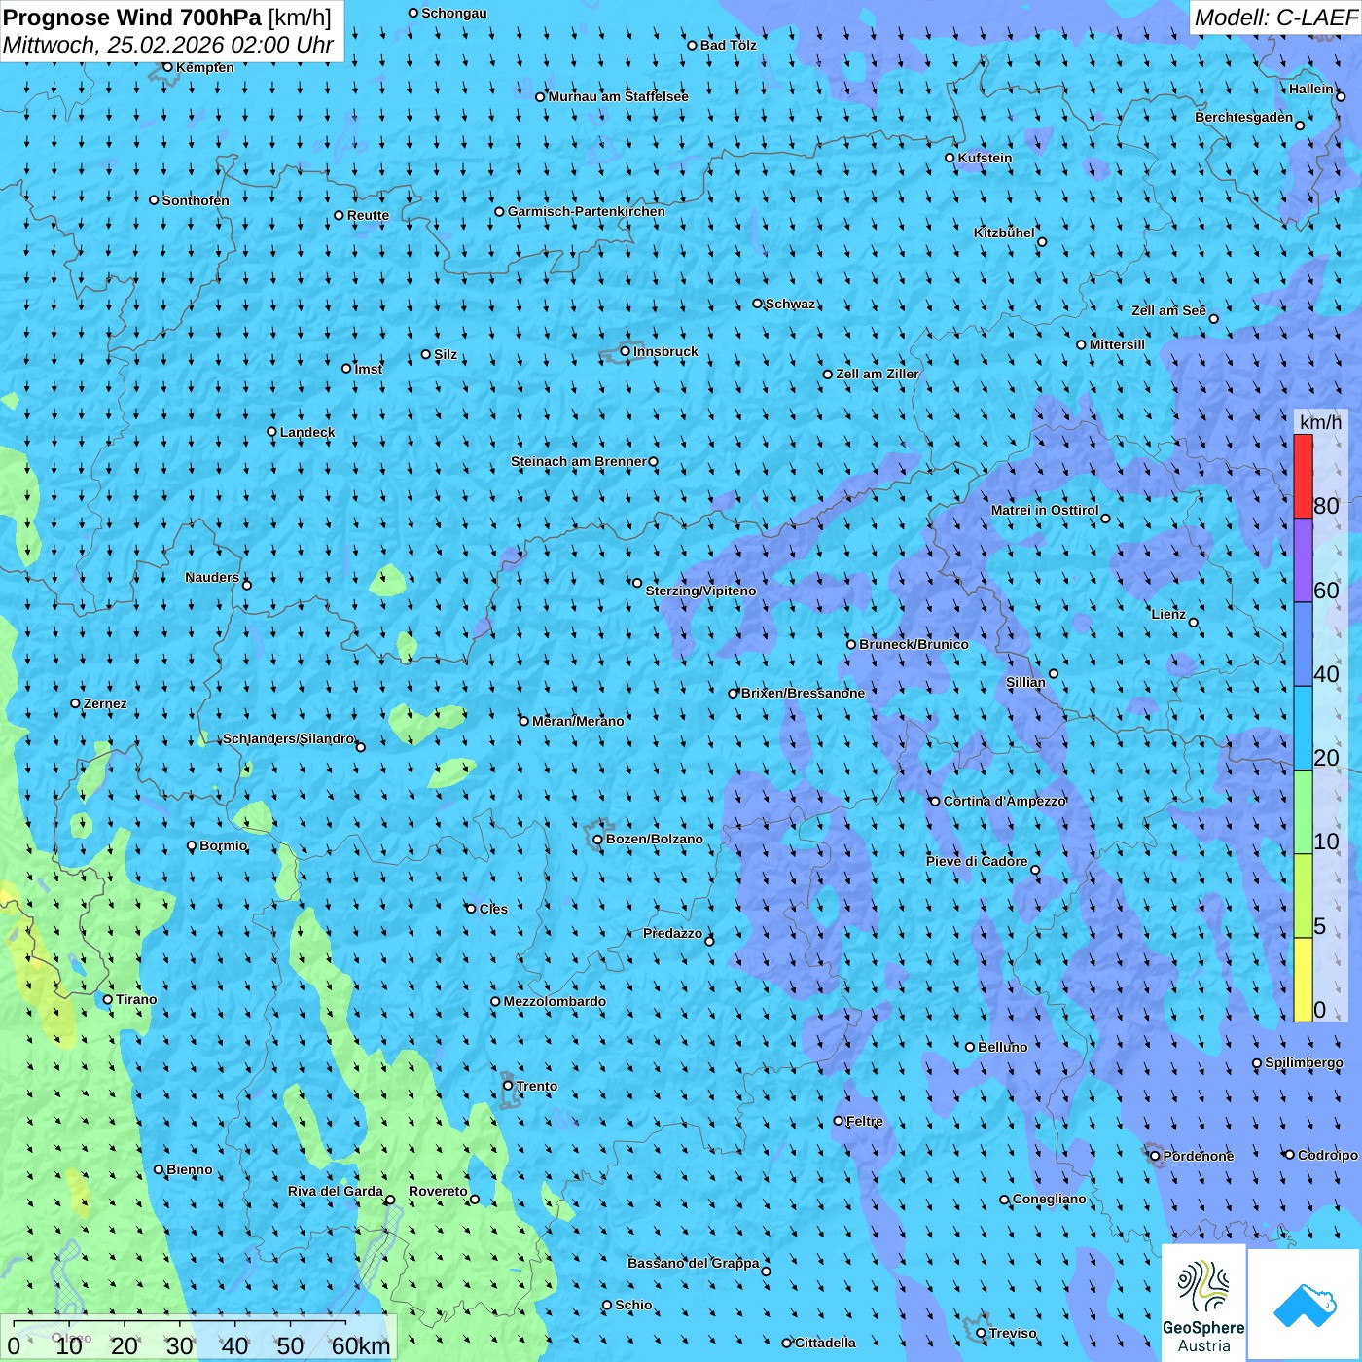Click the blue cloud logo in the corner

pos(1305,1305)
